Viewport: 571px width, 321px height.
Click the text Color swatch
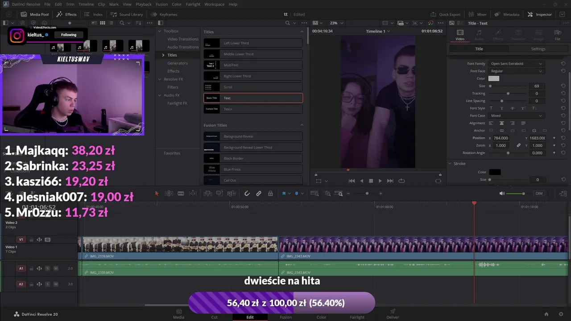click(494, 78)
